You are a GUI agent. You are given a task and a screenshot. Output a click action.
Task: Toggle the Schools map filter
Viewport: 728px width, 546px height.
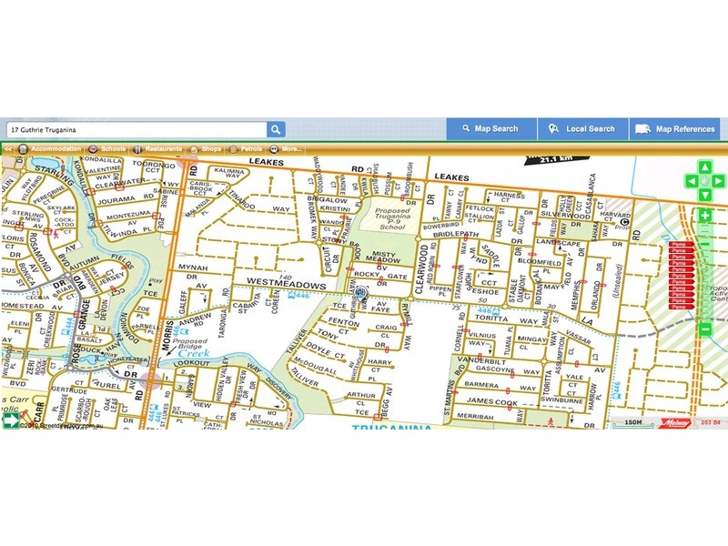[108, 148]
